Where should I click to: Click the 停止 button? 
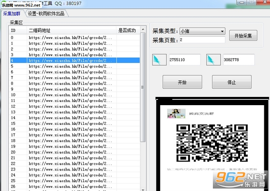(232, 82)
